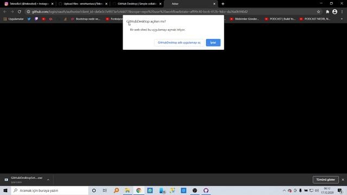This screenshot has height=195, width=347.
Task: Open File Explorer from taskbar
Action: [127, 190]
